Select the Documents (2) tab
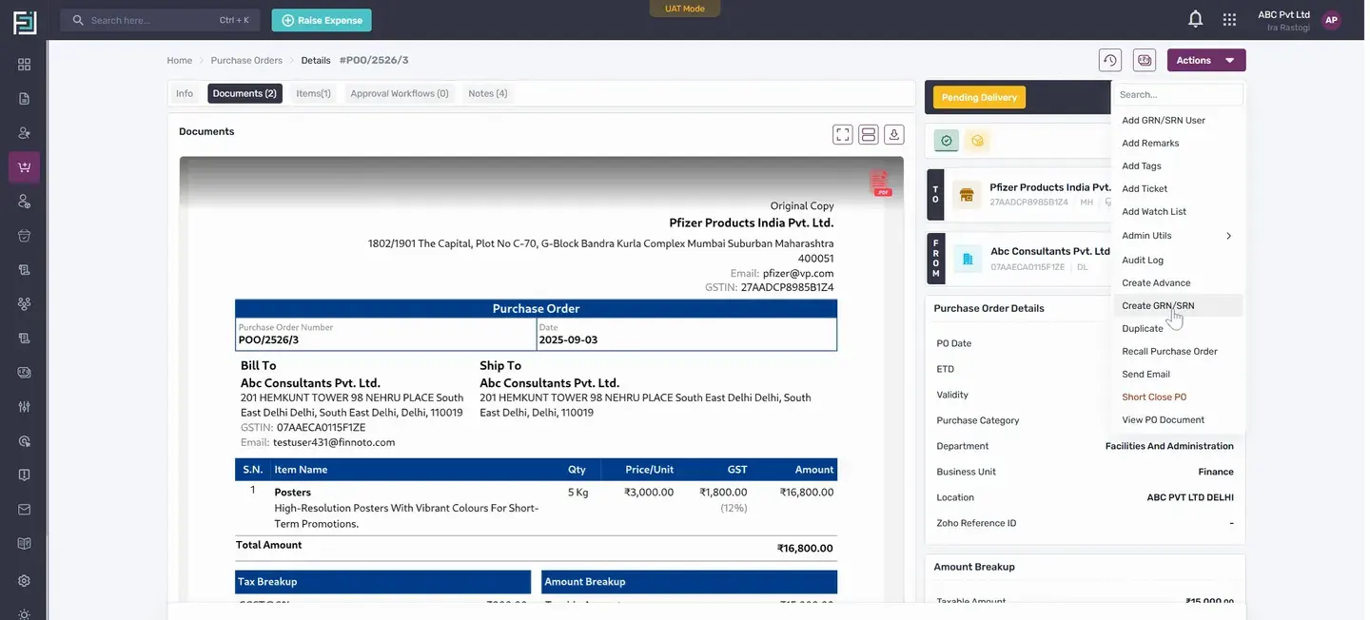The image size is (1370, 620). [245, 93]
